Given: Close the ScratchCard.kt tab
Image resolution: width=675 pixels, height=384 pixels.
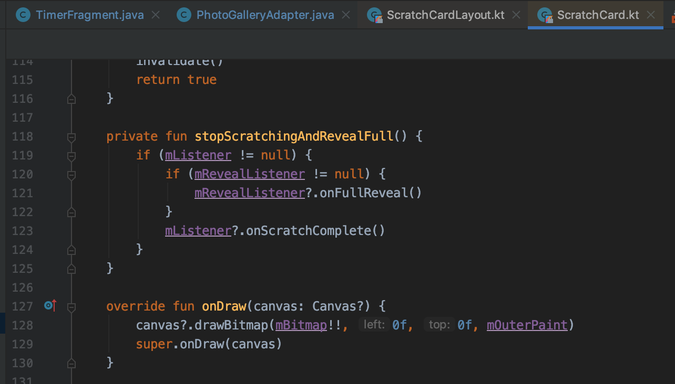Looking at the screenshot, I should [651, 15].
